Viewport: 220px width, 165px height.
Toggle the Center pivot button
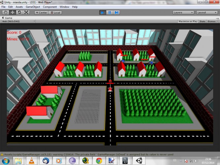coord(41,13)
